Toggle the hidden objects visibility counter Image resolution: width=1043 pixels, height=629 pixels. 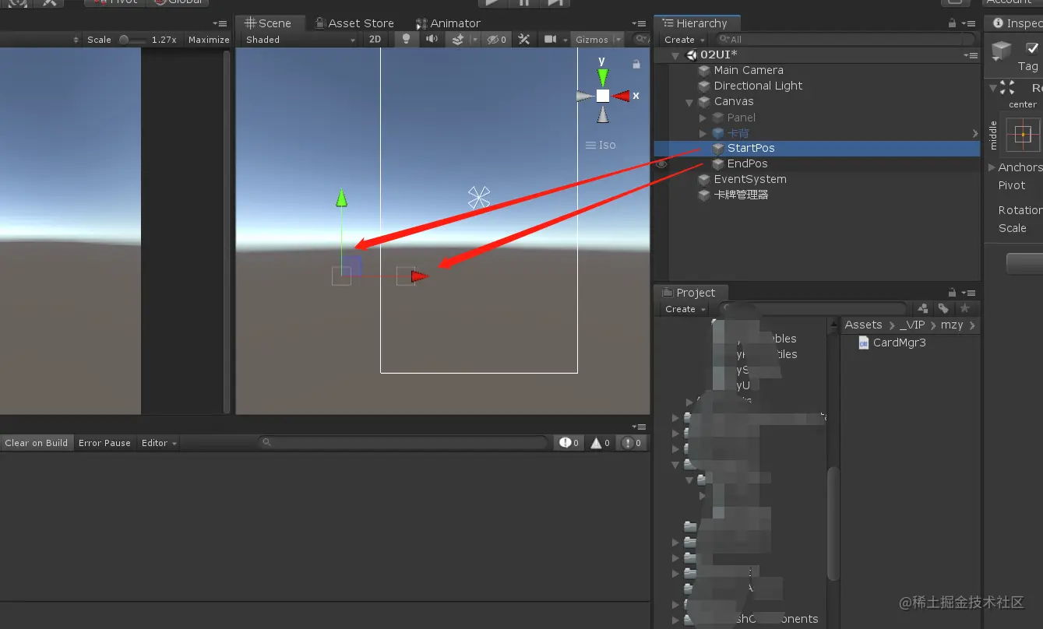(496, 40)
